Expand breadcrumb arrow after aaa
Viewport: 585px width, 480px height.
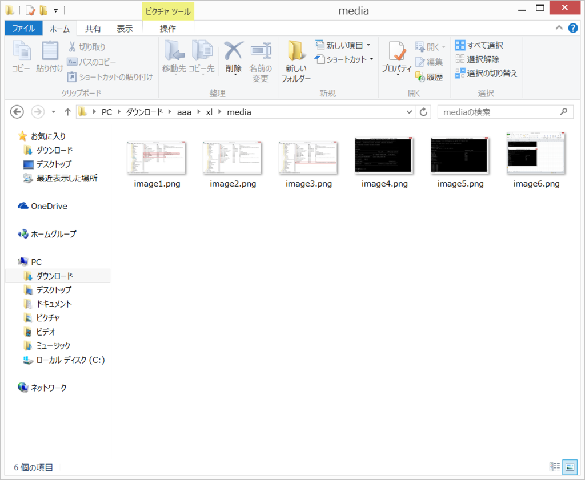click(198, 112)
